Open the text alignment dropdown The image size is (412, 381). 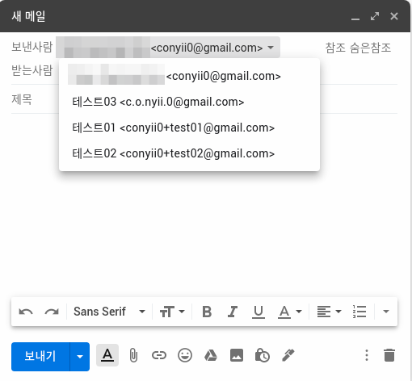329,312
